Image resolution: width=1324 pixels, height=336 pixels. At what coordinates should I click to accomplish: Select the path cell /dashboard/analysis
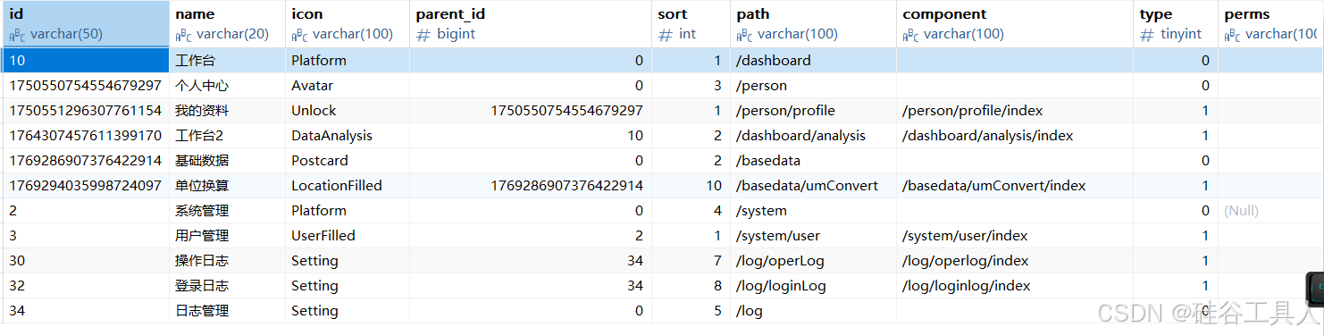[813, 136]
